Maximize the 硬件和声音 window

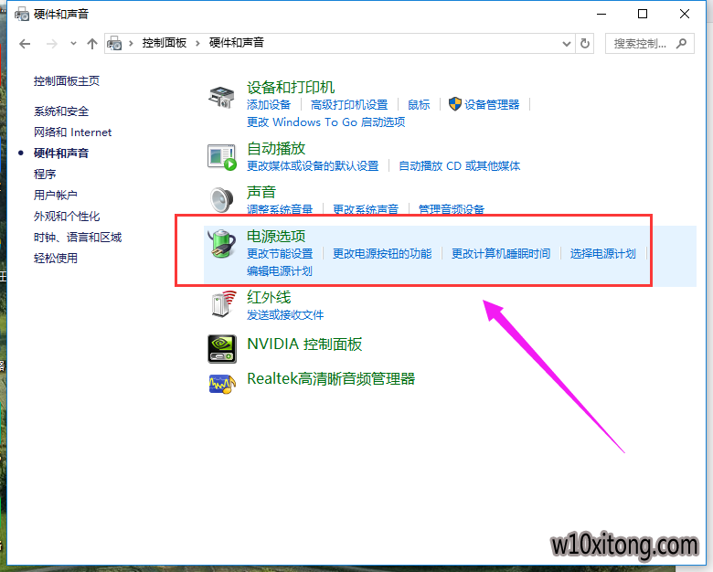(x=643, y=14)
